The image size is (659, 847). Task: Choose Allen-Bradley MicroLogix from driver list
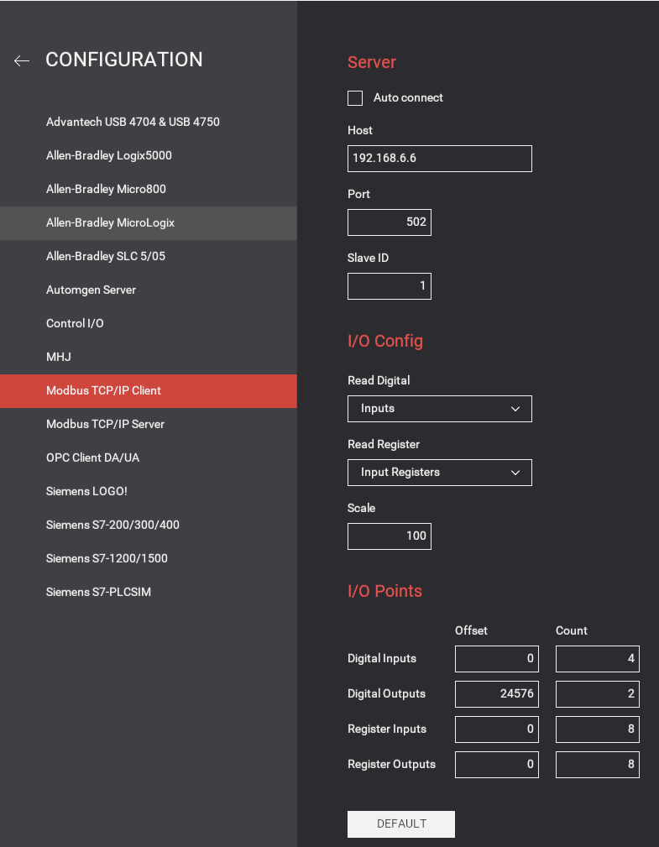point(110,223)
